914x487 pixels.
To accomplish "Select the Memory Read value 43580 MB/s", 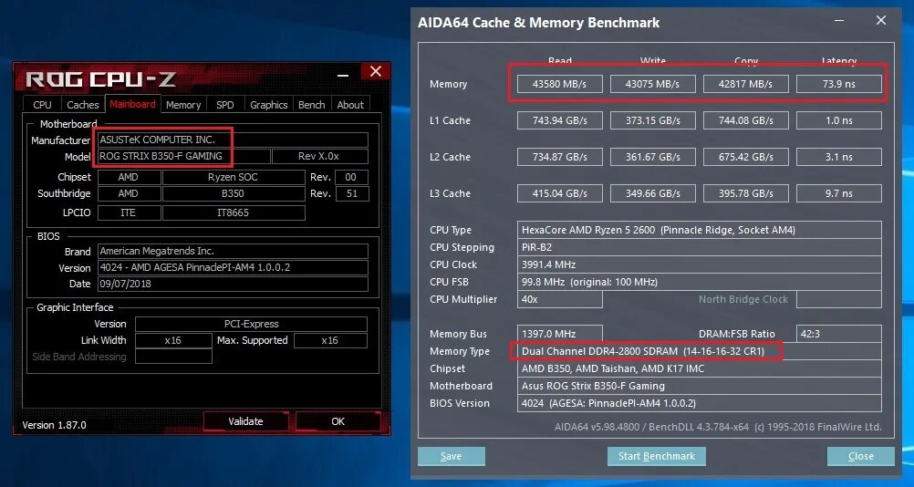I will (559, 84).
